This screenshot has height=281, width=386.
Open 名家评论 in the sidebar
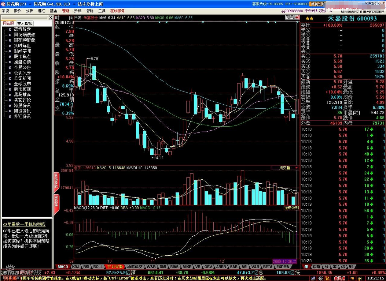pyautogui.click(x=22, y=100)
